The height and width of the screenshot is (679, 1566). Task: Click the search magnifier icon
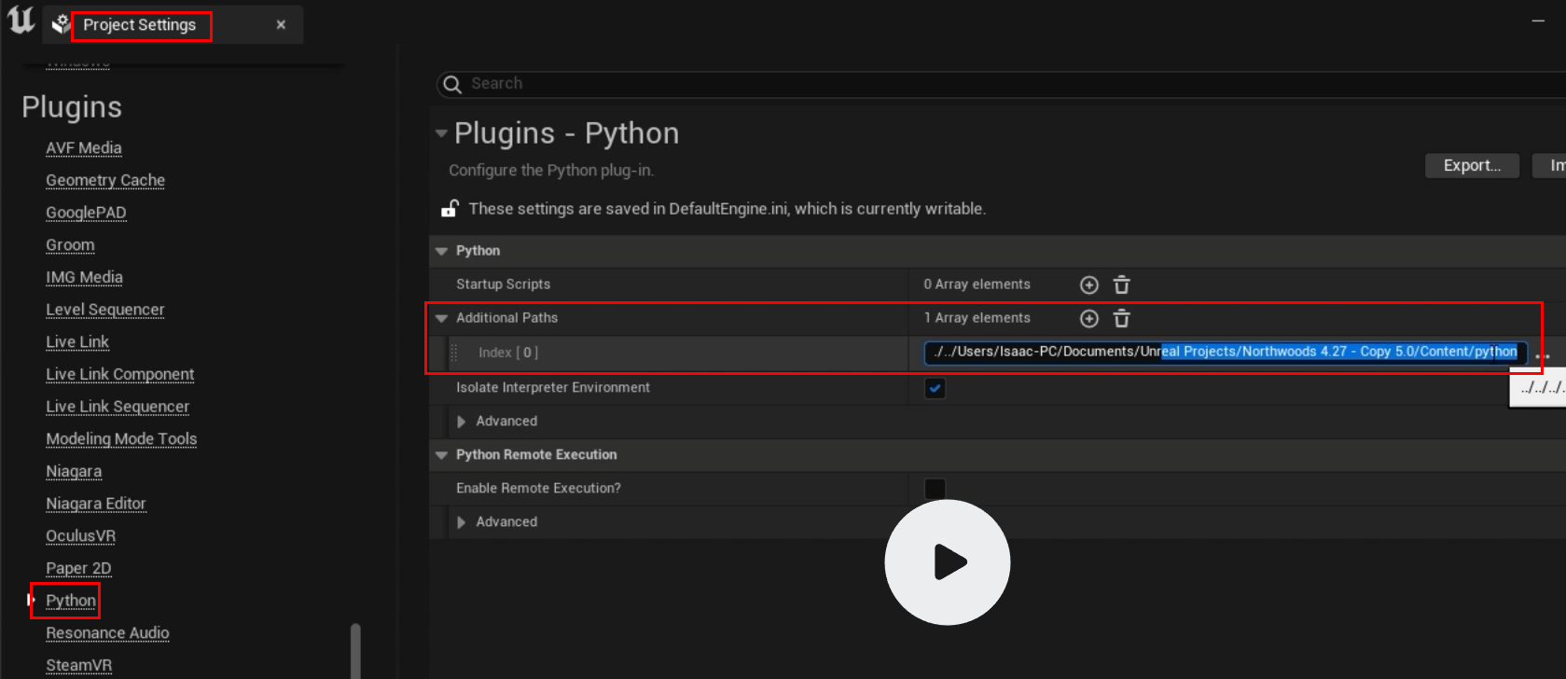pyautogui.click(x=452, y=84)
